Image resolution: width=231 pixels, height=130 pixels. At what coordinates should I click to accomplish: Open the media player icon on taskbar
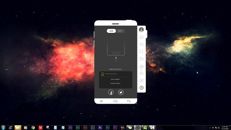(26, 127)
